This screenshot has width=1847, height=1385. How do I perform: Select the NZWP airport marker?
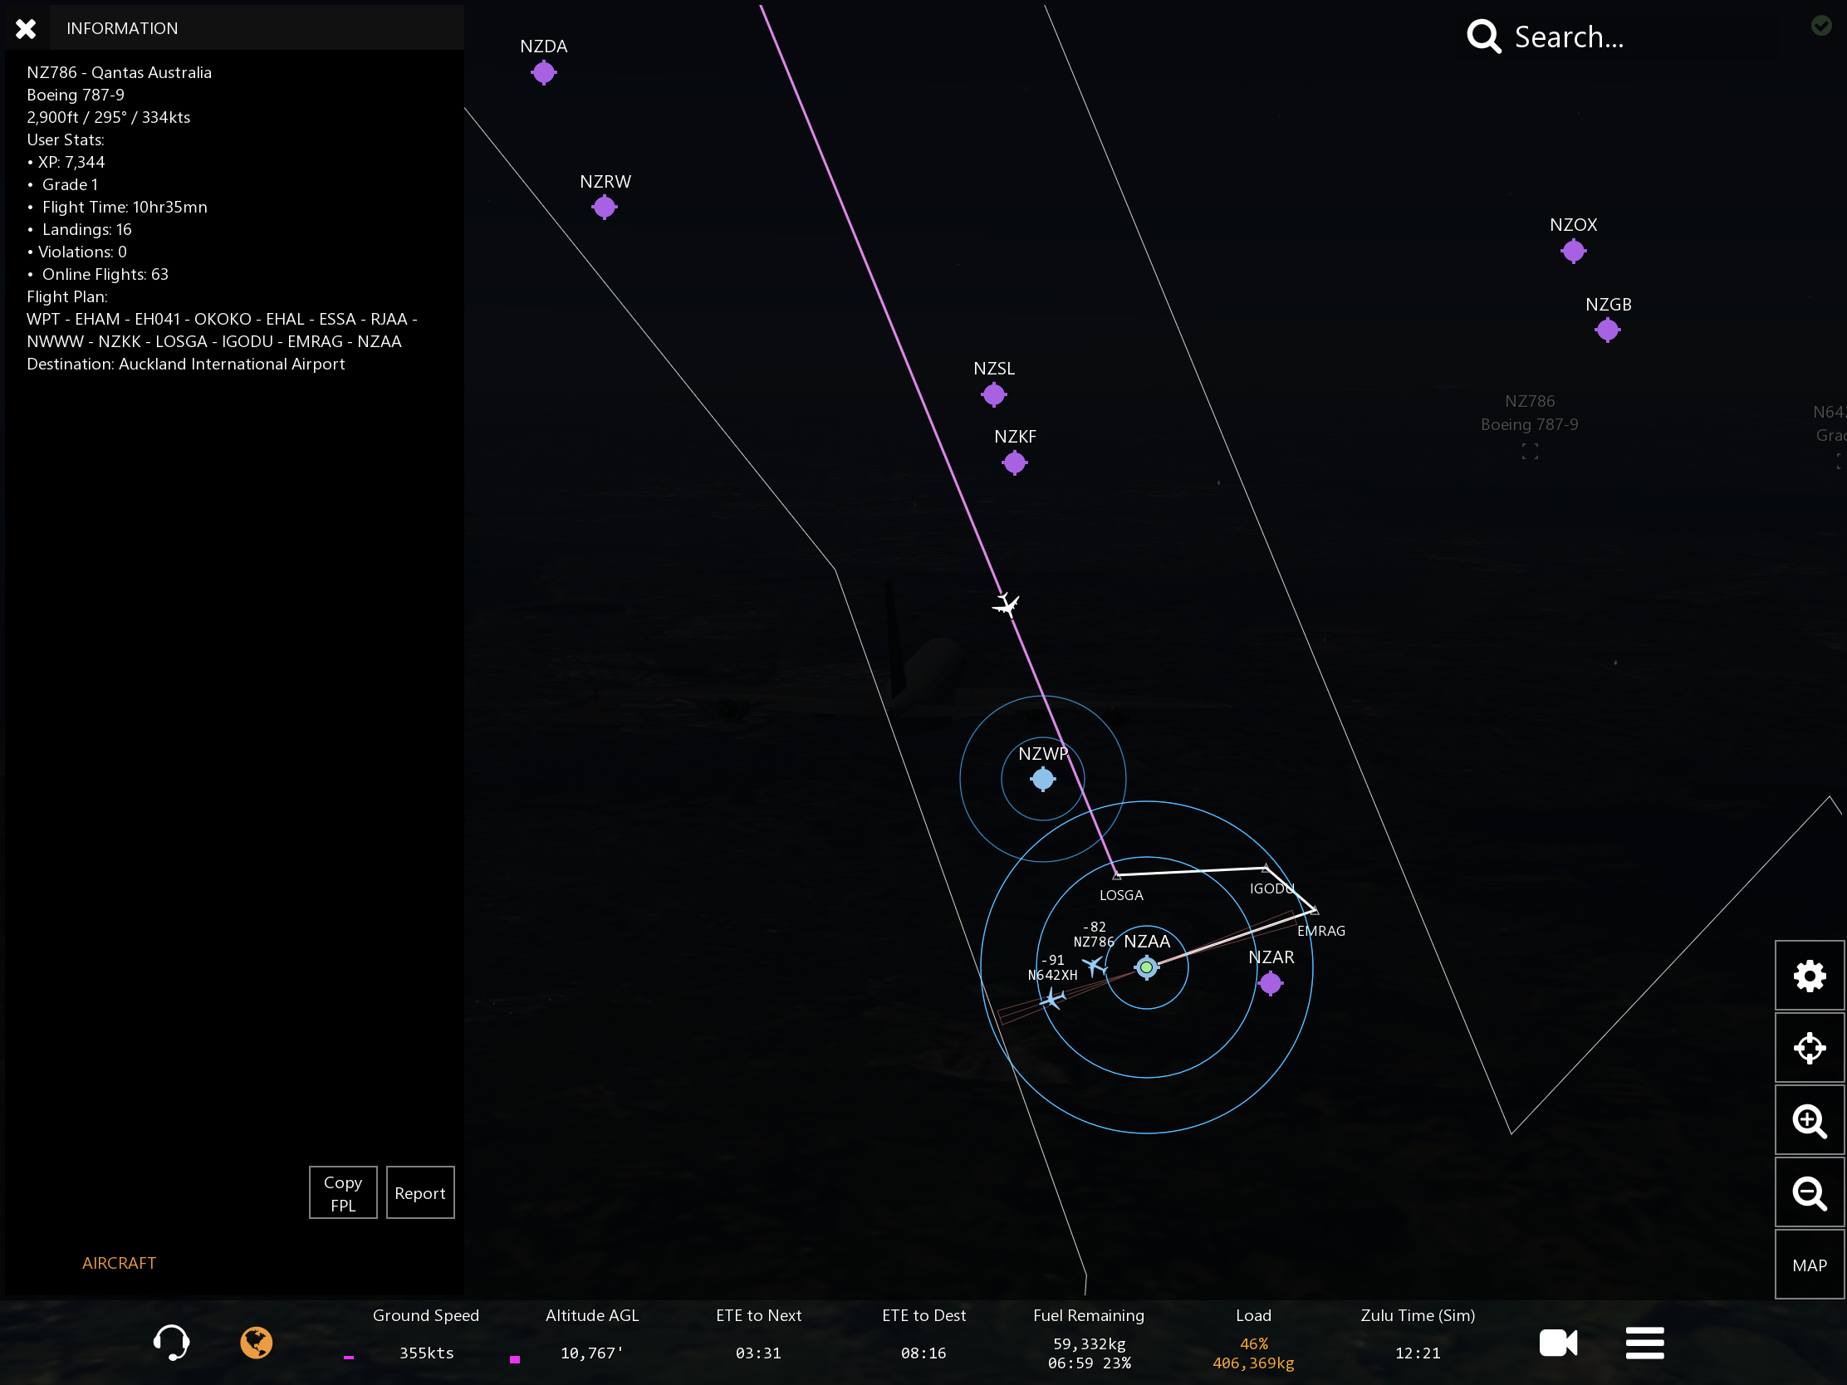tap(1042, 779)
